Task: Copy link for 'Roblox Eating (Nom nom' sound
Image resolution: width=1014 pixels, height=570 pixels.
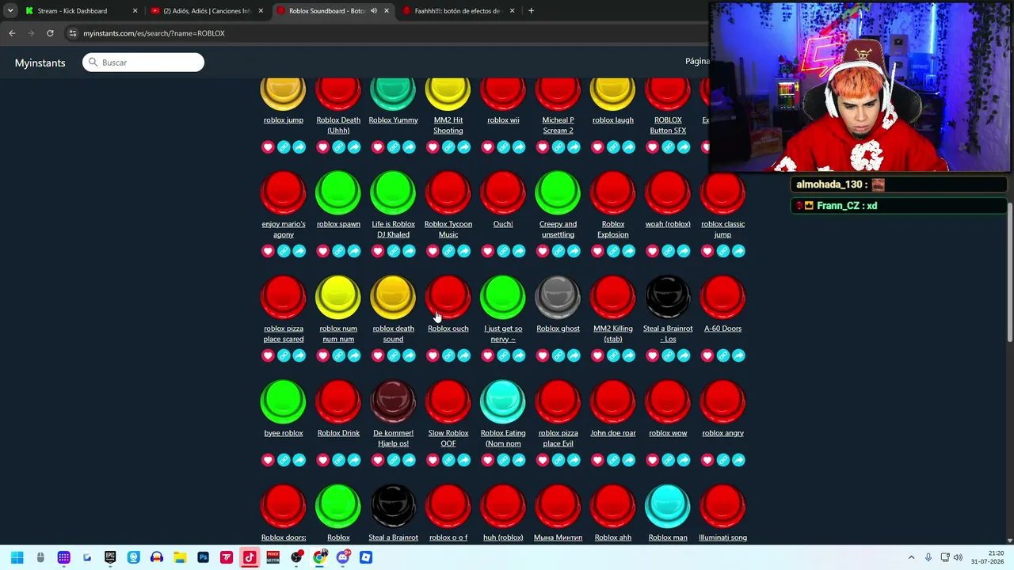Action: tap(503, 460)
